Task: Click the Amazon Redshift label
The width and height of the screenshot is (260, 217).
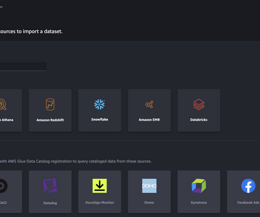Action: 50,120
